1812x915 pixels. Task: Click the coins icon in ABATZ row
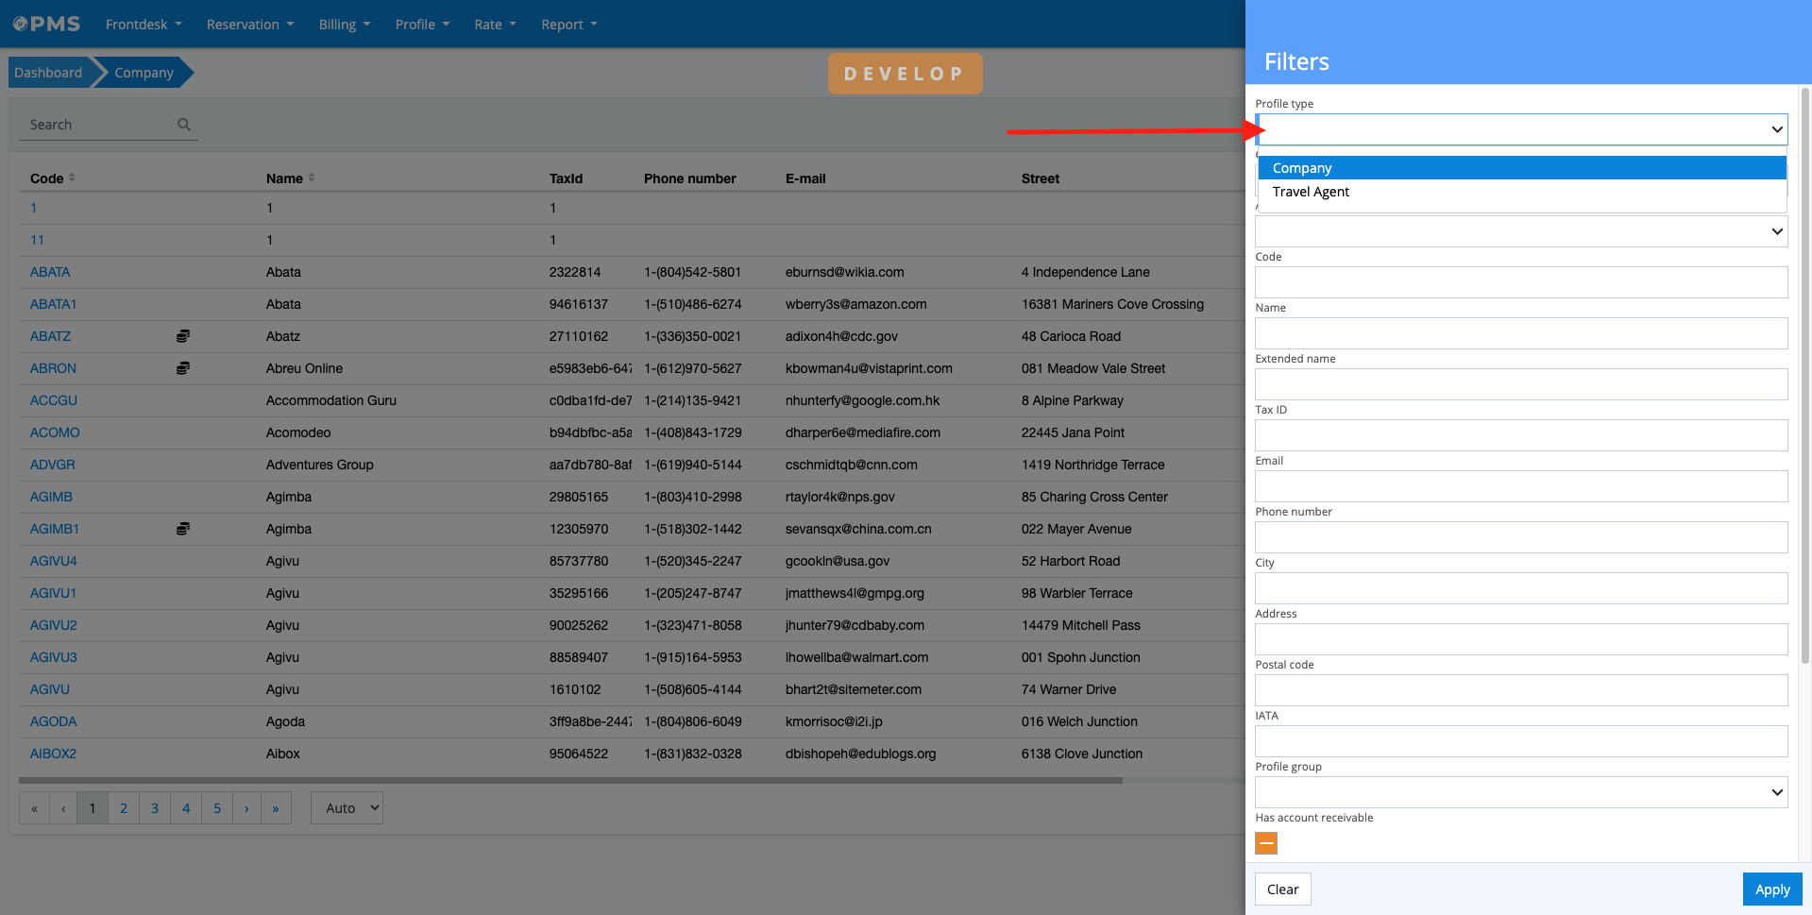point(183,336)
